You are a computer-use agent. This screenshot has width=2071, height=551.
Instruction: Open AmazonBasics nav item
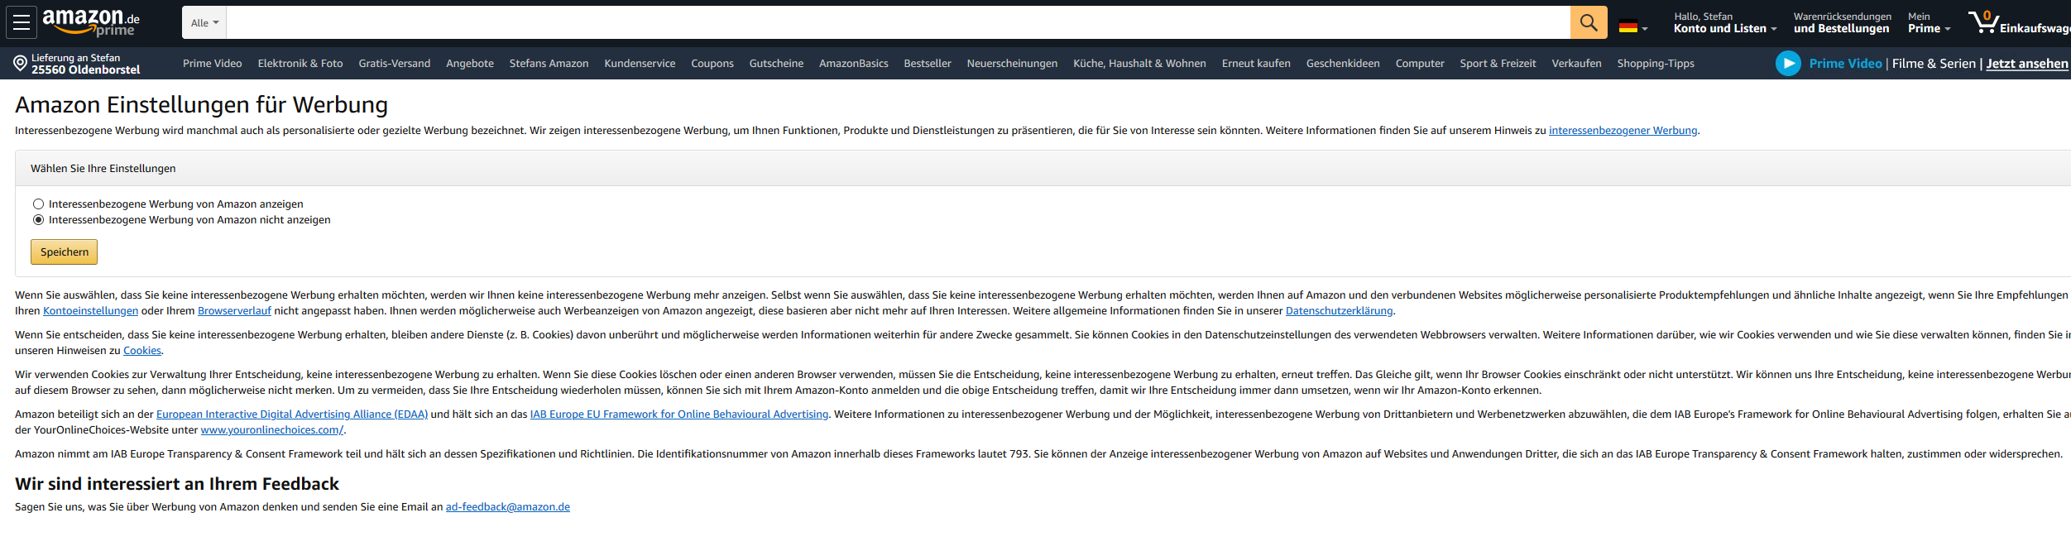[x=854, y=63]
